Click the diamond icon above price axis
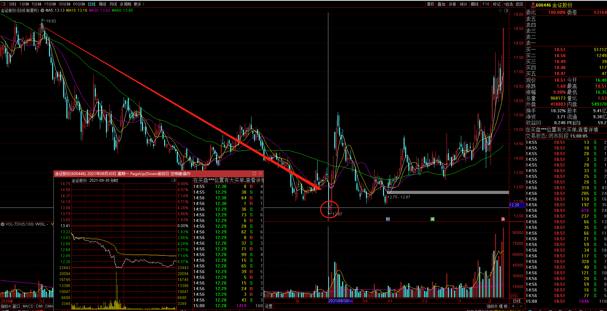This screenshot has width=607, height=311. point(500,10)
